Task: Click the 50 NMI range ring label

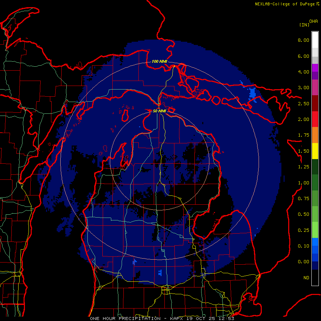Action: tap(159, 111)
